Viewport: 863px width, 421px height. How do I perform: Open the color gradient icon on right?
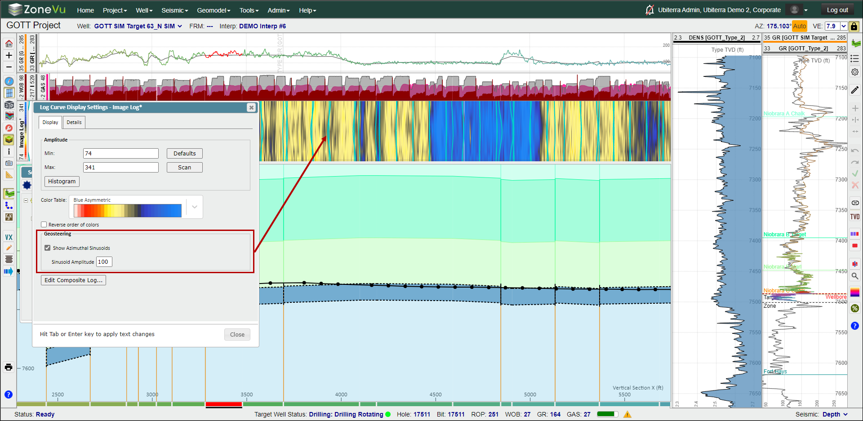(855, 292)
